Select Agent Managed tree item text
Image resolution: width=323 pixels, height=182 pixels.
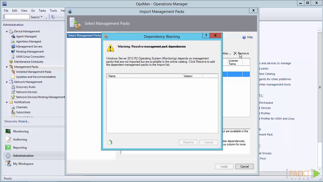pyautogui.click(x=26, y=36)
